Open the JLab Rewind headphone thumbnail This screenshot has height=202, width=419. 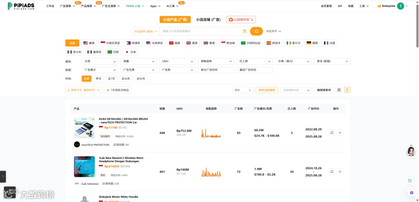[x=85, y=166]
